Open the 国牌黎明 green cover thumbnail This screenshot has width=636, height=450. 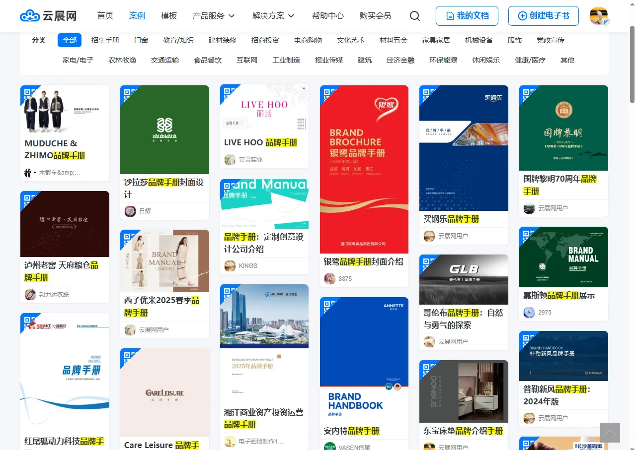[563, 128]
